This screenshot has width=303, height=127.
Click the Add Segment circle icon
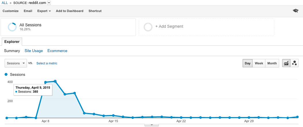click(148, 27)
